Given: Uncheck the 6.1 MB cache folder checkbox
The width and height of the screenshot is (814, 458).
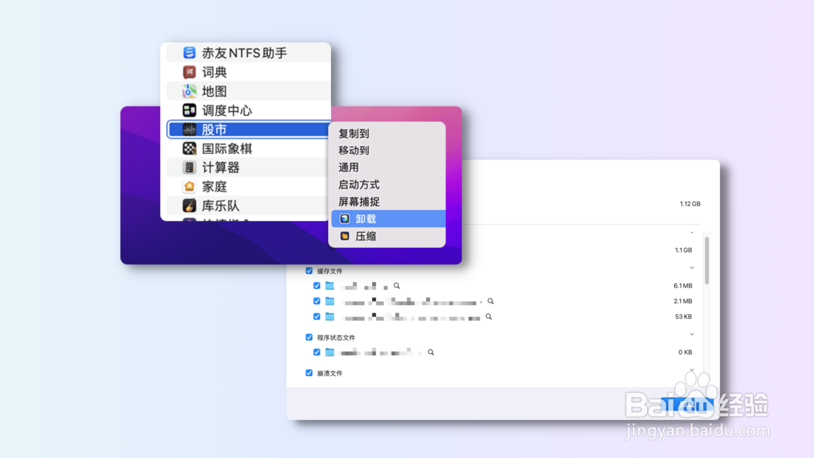Looking at the screenshot, I should (x=317, y=286).
